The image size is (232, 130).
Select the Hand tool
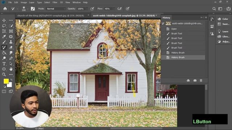point(11,69)
